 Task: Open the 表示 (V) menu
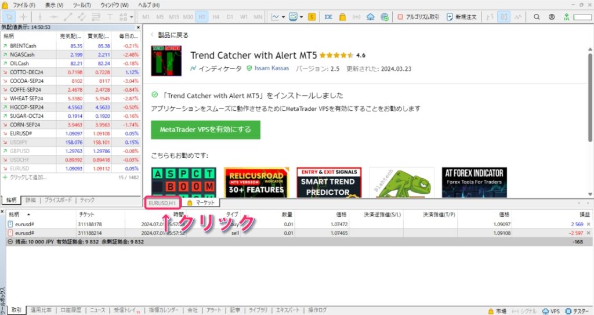tap(54, 5)
